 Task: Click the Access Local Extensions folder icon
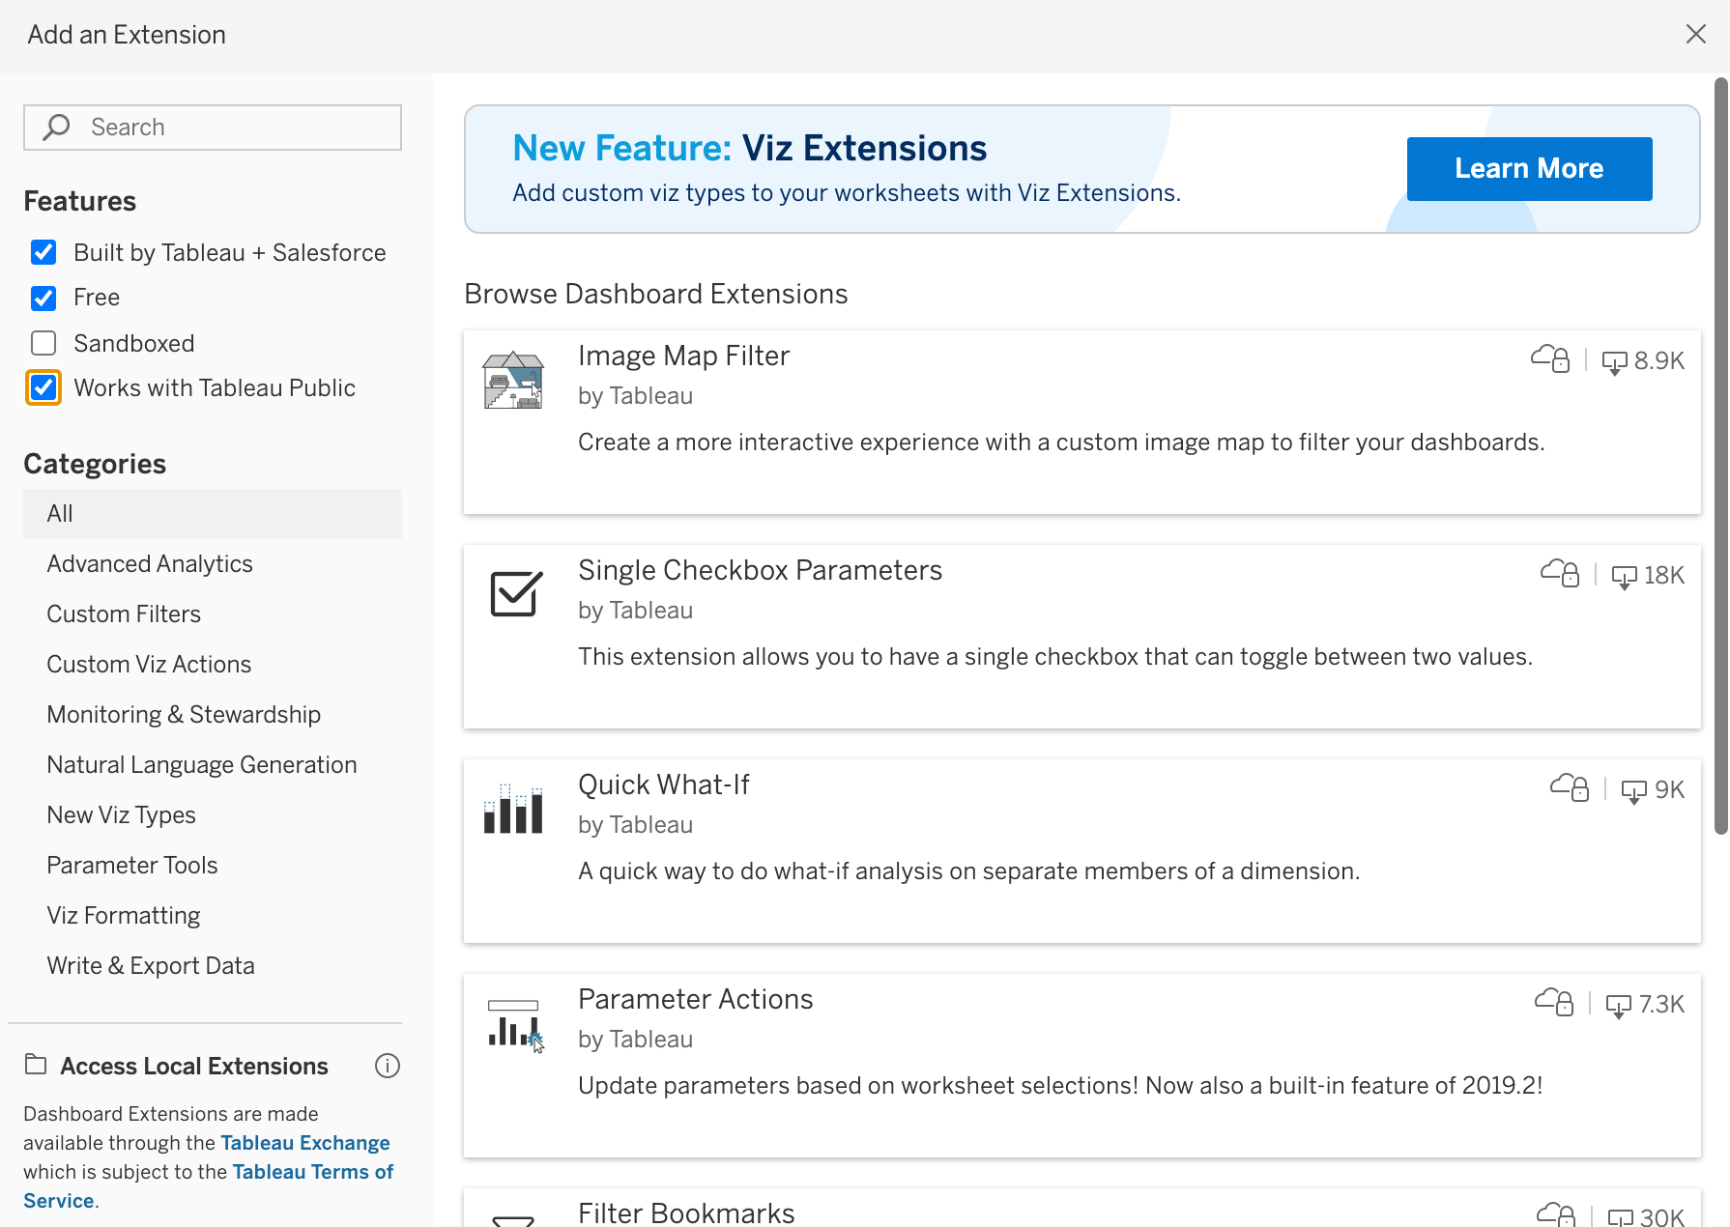tap(36, 1065)
